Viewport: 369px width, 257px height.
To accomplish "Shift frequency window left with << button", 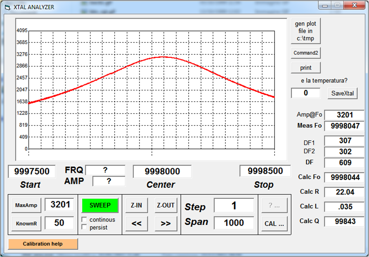I will pyautogui.click(x=137, y=223).
